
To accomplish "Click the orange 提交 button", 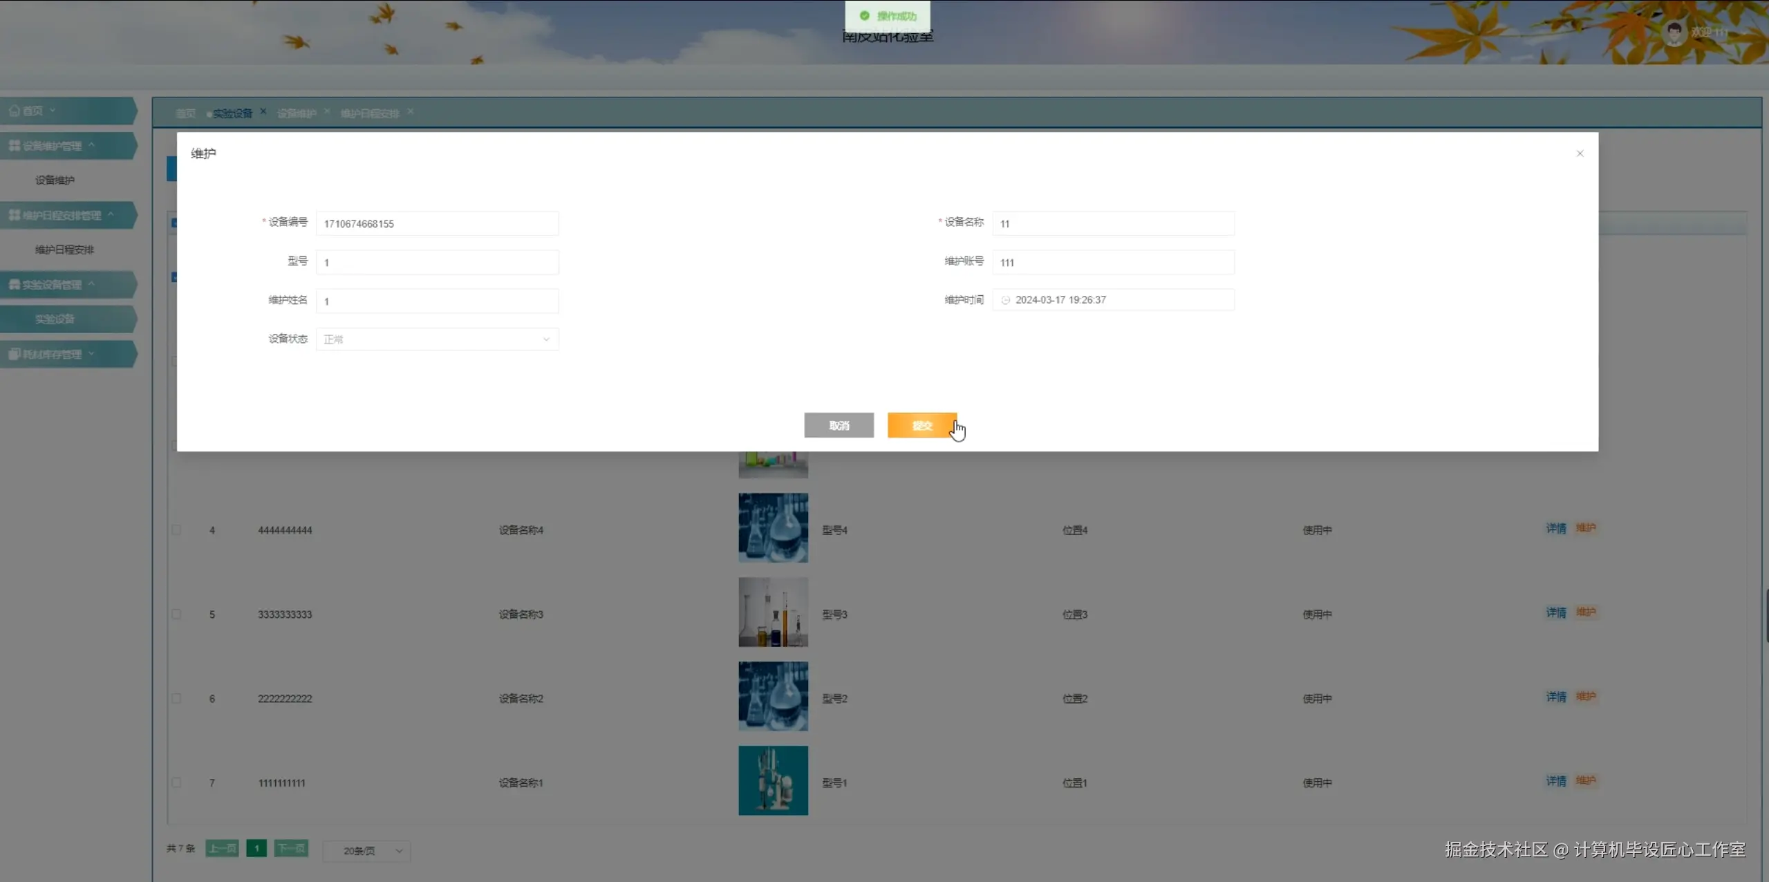I will point(921,425).
